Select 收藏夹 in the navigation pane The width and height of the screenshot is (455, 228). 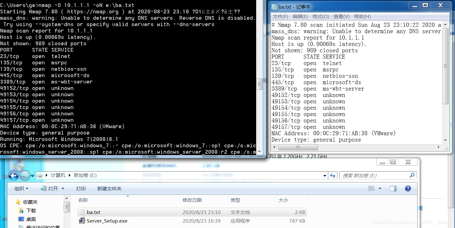coord(30,202)
